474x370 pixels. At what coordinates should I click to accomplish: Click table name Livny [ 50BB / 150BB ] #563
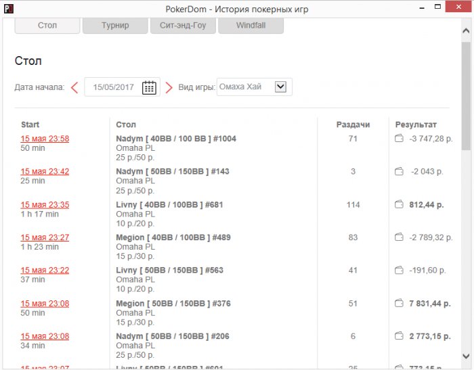point(169,271)
